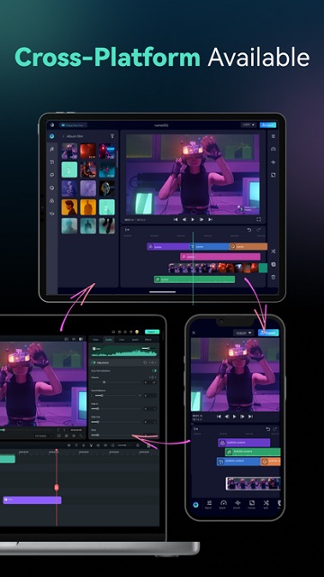Image resolution: width=324 pixels, height=577 pixels.
Task: Tap the Speed tool in the phone bottom bar
Action: [223, 505]
